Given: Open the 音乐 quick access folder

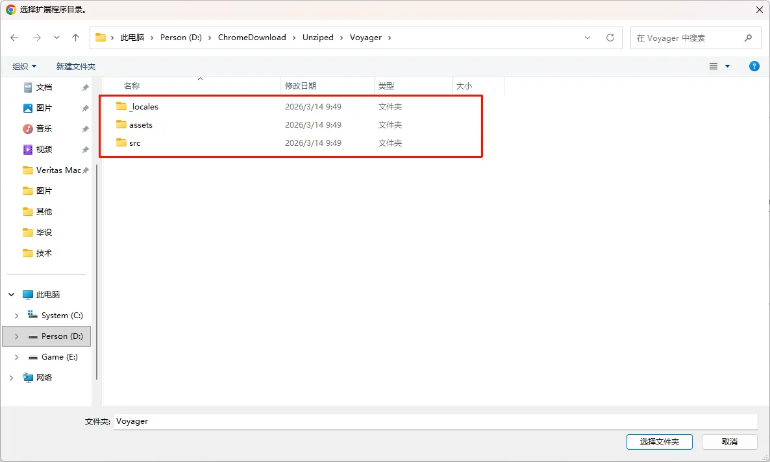Looking at the screenshot, I should tap(44, 128).
